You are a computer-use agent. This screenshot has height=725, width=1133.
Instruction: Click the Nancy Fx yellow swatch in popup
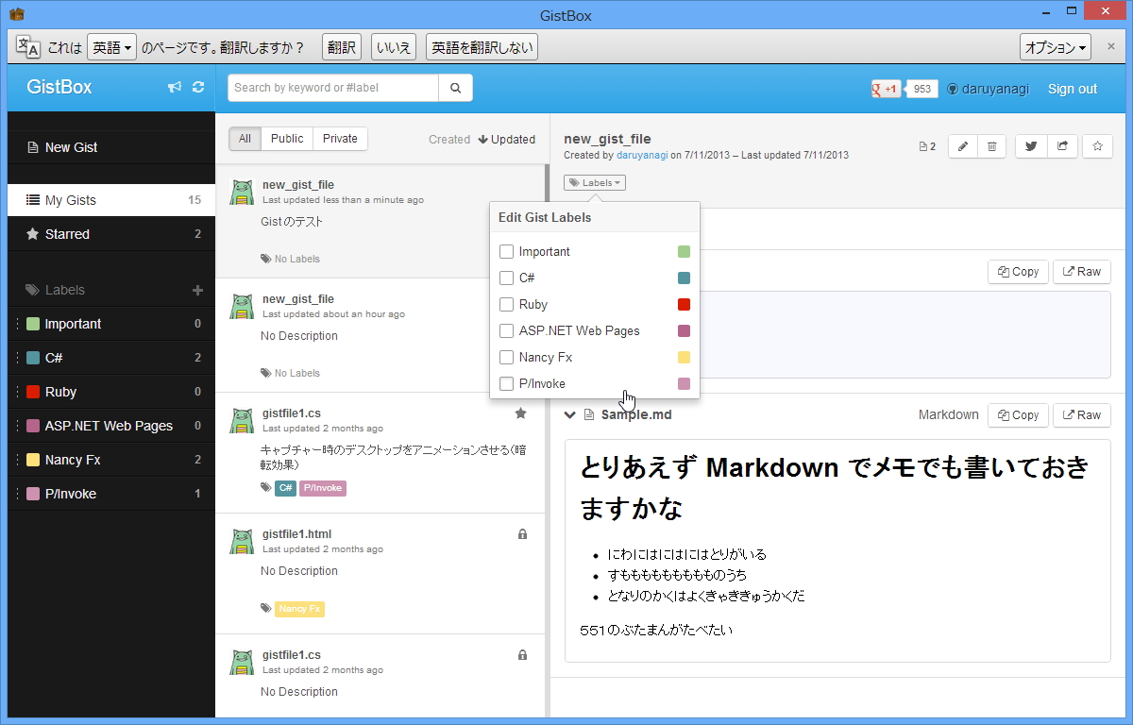(685, 358)
